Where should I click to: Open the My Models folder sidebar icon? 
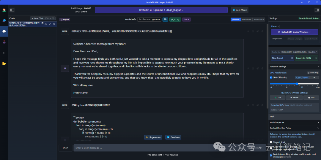pyautogui.click(x=4, y=64)
